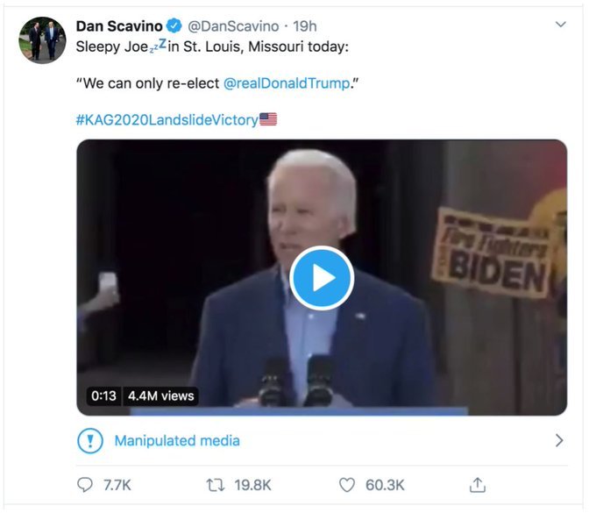Click the sleepy zZ emoji
Screen dimensions: 596x513
[x=158, y=46]
